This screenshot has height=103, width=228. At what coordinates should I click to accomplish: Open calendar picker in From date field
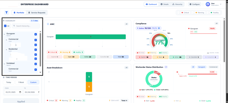21,92
